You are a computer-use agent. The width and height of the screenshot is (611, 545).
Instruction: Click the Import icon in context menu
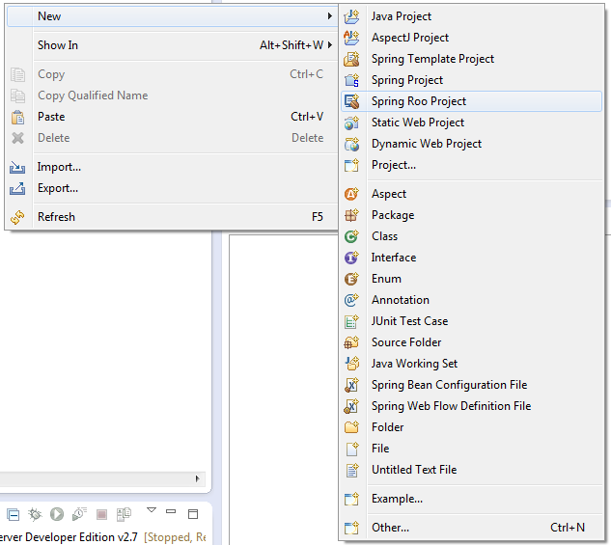[x=17, y=167]
